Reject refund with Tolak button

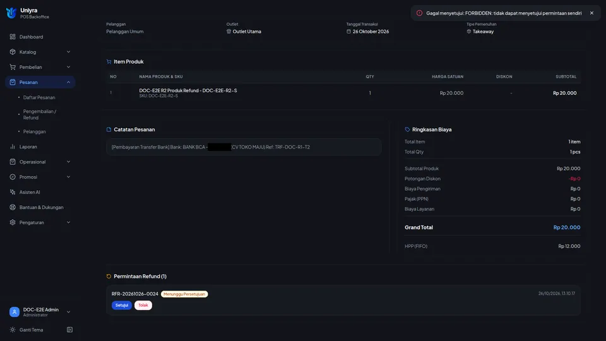point(143,305)
